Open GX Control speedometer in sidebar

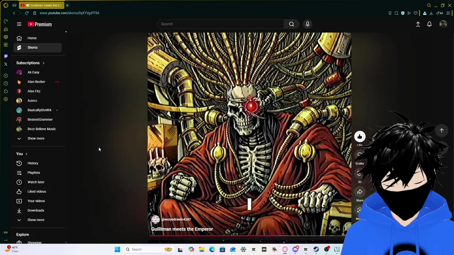click(6, 22)
